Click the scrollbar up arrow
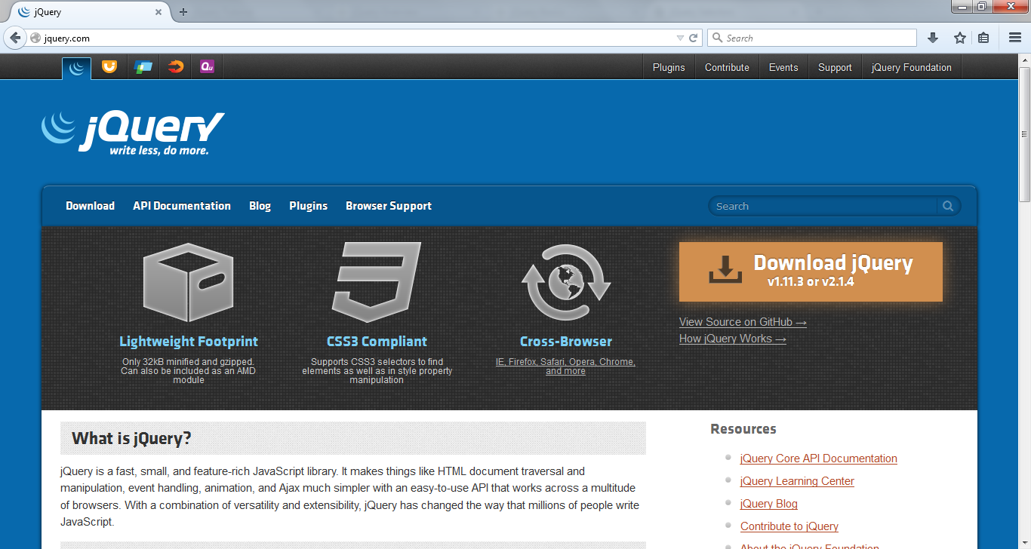The width and height of the screenshot is (1031, 549). pos(1024,60)
